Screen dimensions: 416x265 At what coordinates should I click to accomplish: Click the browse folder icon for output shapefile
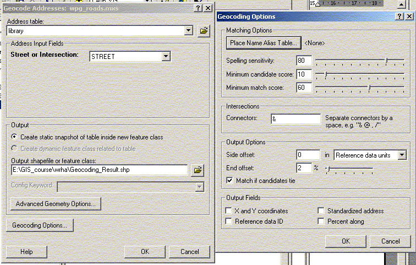click(x=198, y=170)
